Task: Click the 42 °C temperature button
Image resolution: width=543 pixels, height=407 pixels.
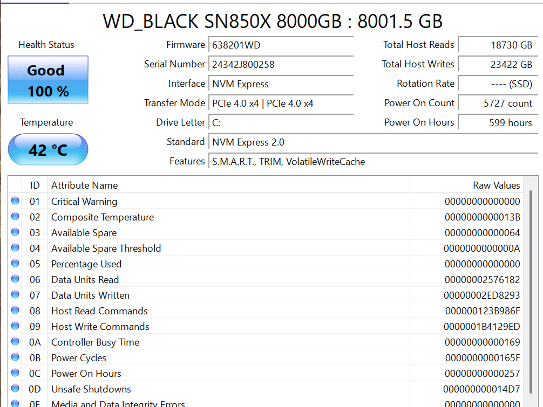Action: pos(48,149)
